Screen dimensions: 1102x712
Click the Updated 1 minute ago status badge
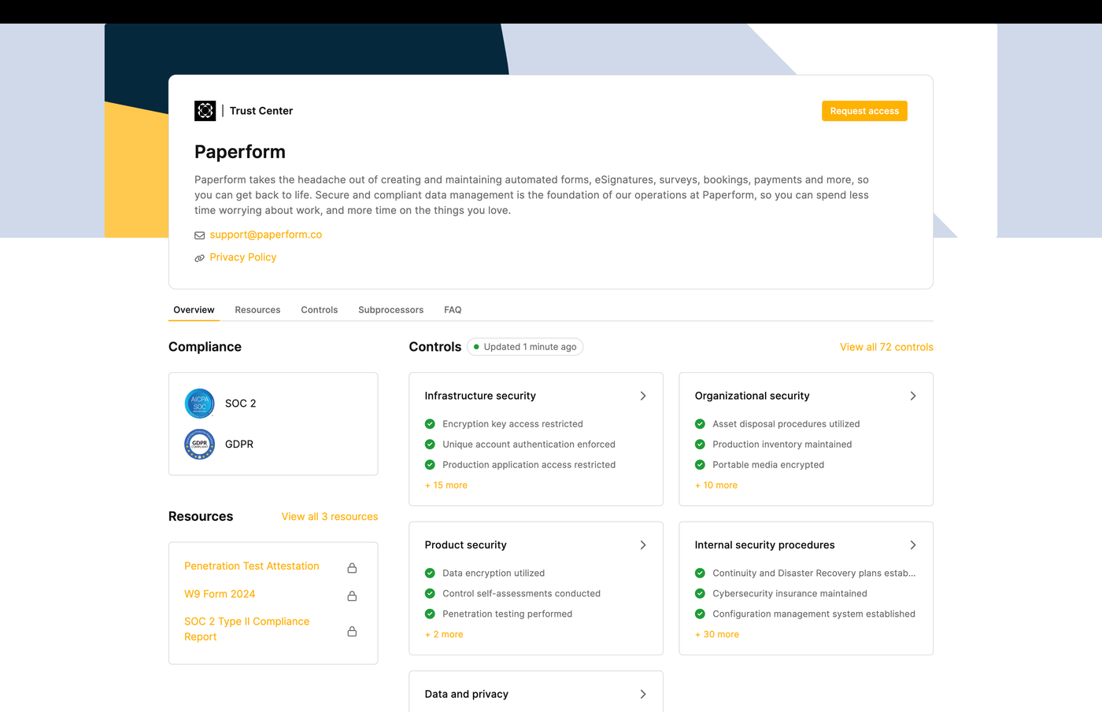(525, 347)
